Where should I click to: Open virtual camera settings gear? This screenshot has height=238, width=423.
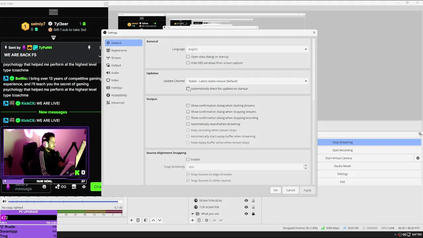coord(418,158)
